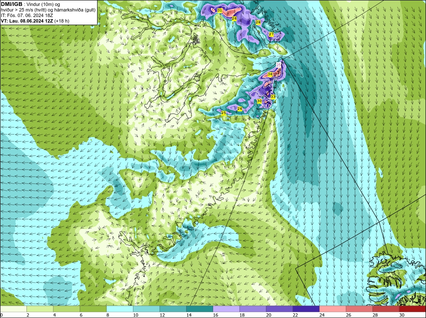The height and width of the screenshot is (318, 426).
Task: Click the '0' tick on the color scale
Action: (1, 315)
